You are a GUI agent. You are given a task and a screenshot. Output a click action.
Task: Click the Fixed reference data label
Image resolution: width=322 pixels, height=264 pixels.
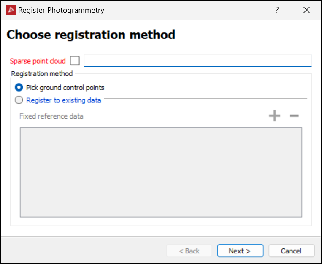point(51,116)
